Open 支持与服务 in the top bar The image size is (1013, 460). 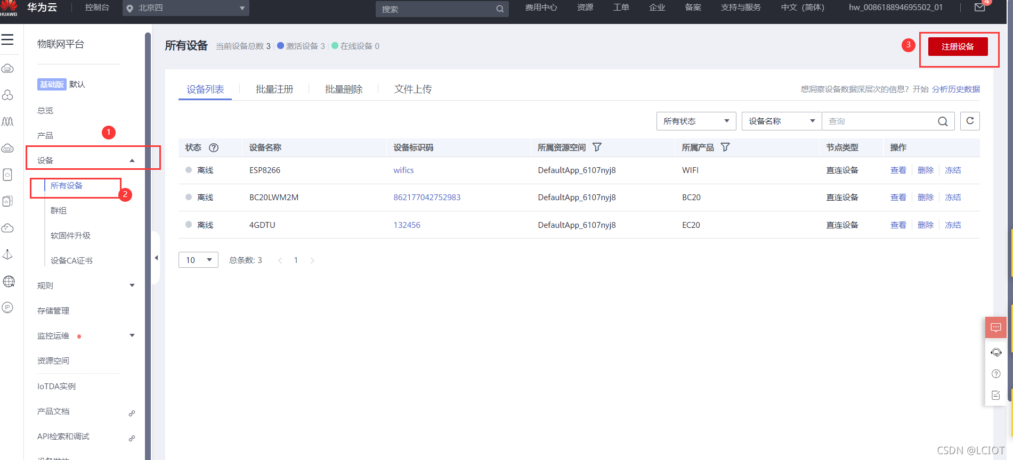[741, 7]
